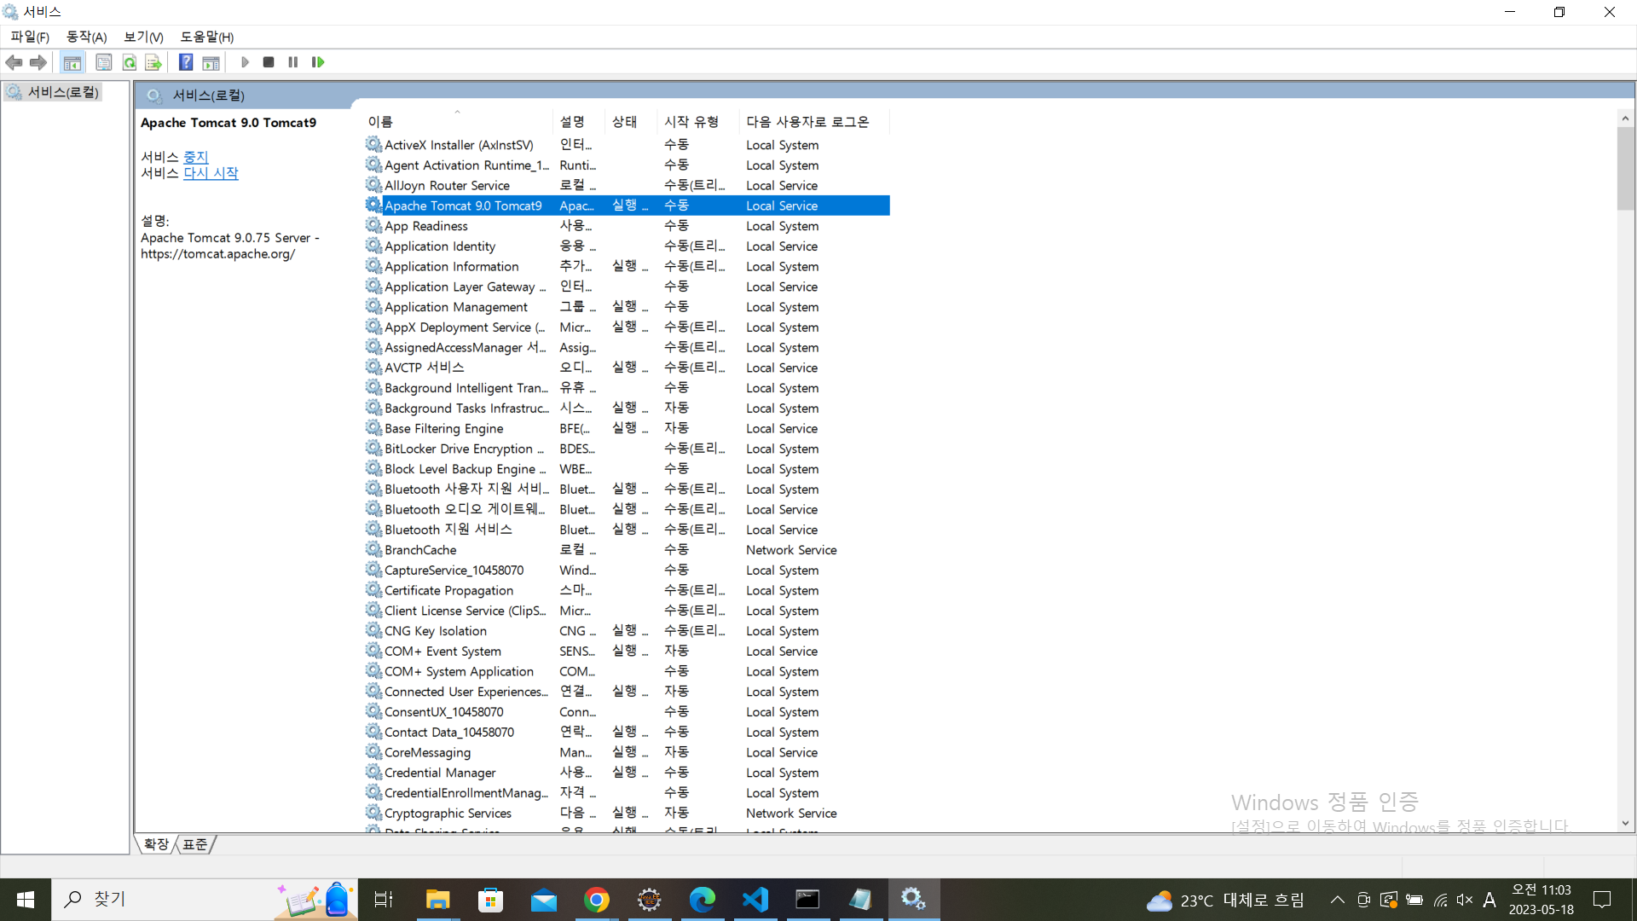Click the gear icon beside COM+ System Application
1637x921 pixels.
[x=373, y=671]
